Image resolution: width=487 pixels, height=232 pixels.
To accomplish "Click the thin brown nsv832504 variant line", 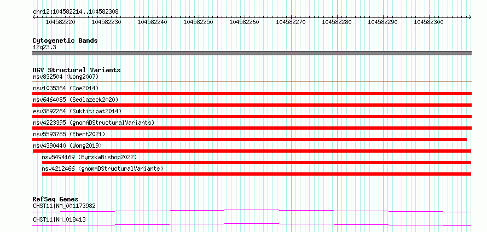I will coord(252,82).
